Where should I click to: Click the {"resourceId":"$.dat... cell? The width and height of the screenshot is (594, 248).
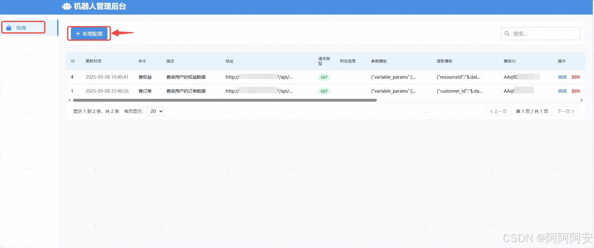(459, 77)
